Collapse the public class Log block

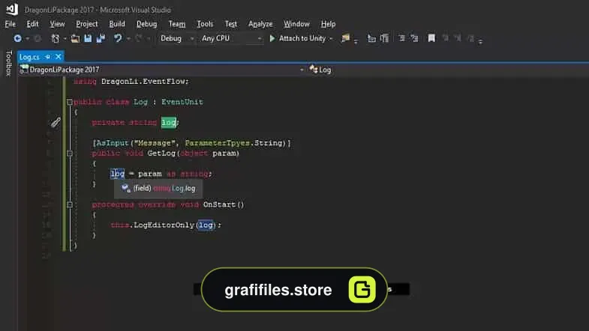[70, 102]
